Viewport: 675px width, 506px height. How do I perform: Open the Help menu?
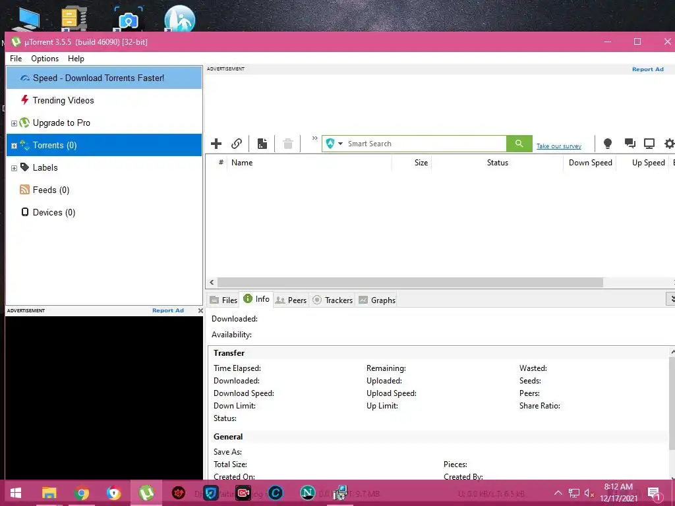coord(76,59)
